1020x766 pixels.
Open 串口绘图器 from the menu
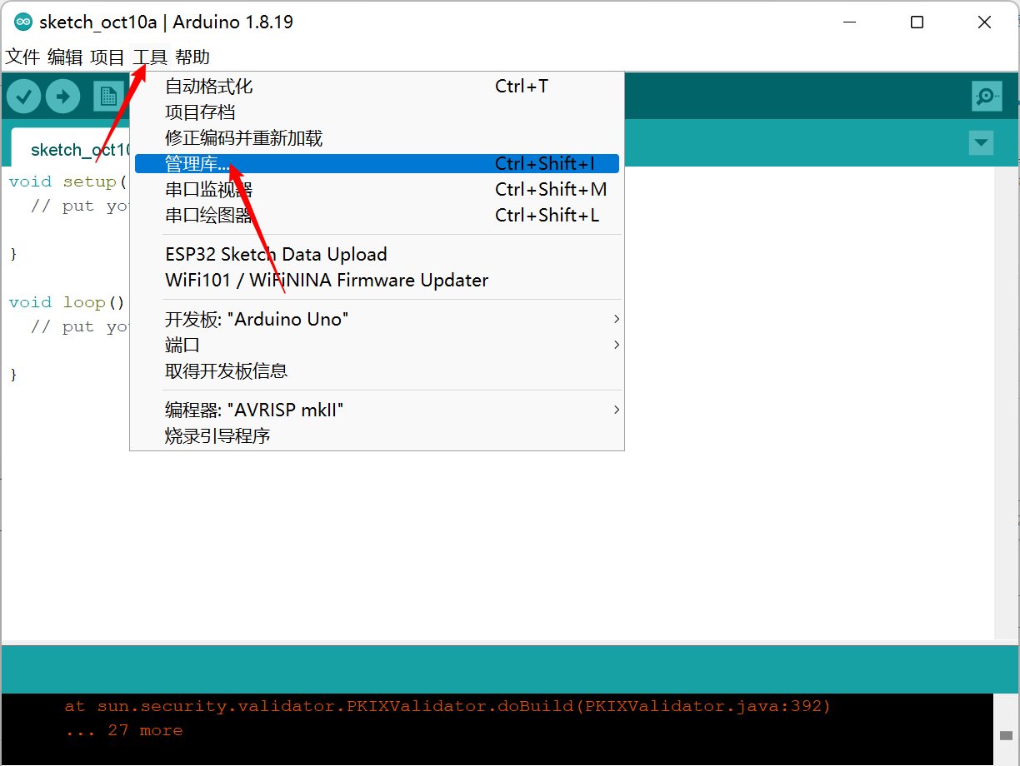[377, 215]
